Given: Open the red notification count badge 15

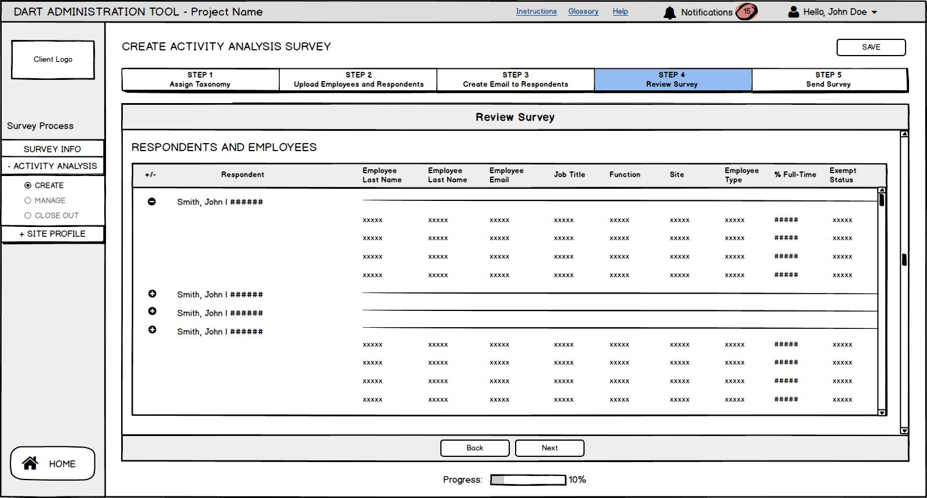Looking at the screenshot, I should pos(747,12).
